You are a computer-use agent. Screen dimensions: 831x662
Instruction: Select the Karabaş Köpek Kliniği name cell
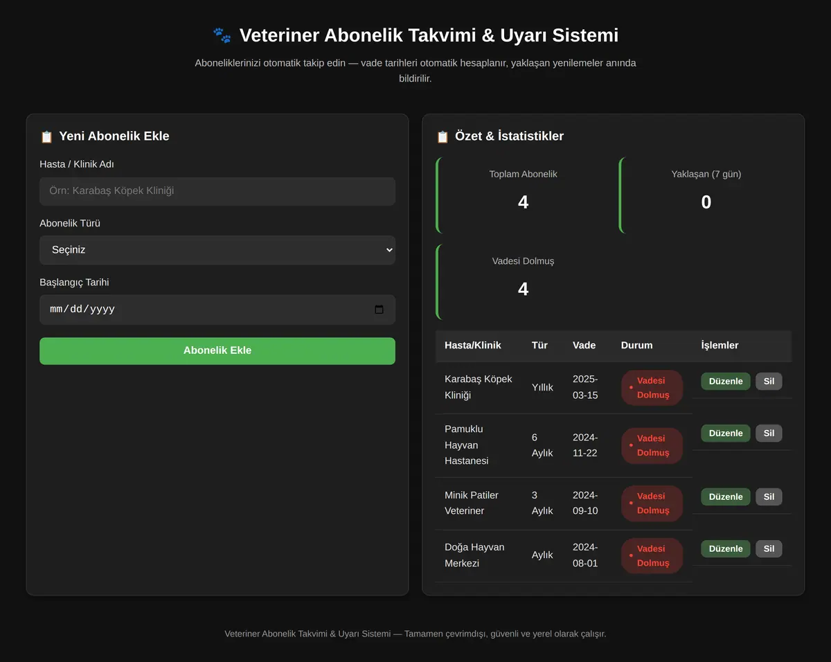click(479, 388)
